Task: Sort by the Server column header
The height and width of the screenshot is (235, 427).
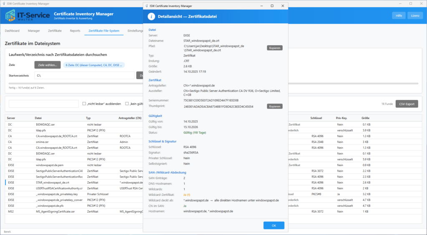Action: coord(11,118)
